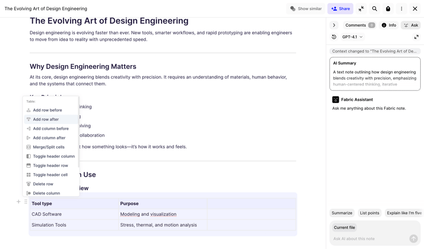
Task: Click the drag handle beside table
Action: pos(25,202)
